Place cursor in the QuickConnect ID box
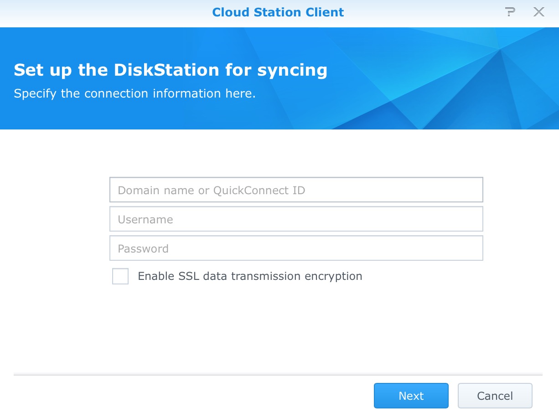The height and width of the screenshot is (413, 559). click(x=296, y=190)
